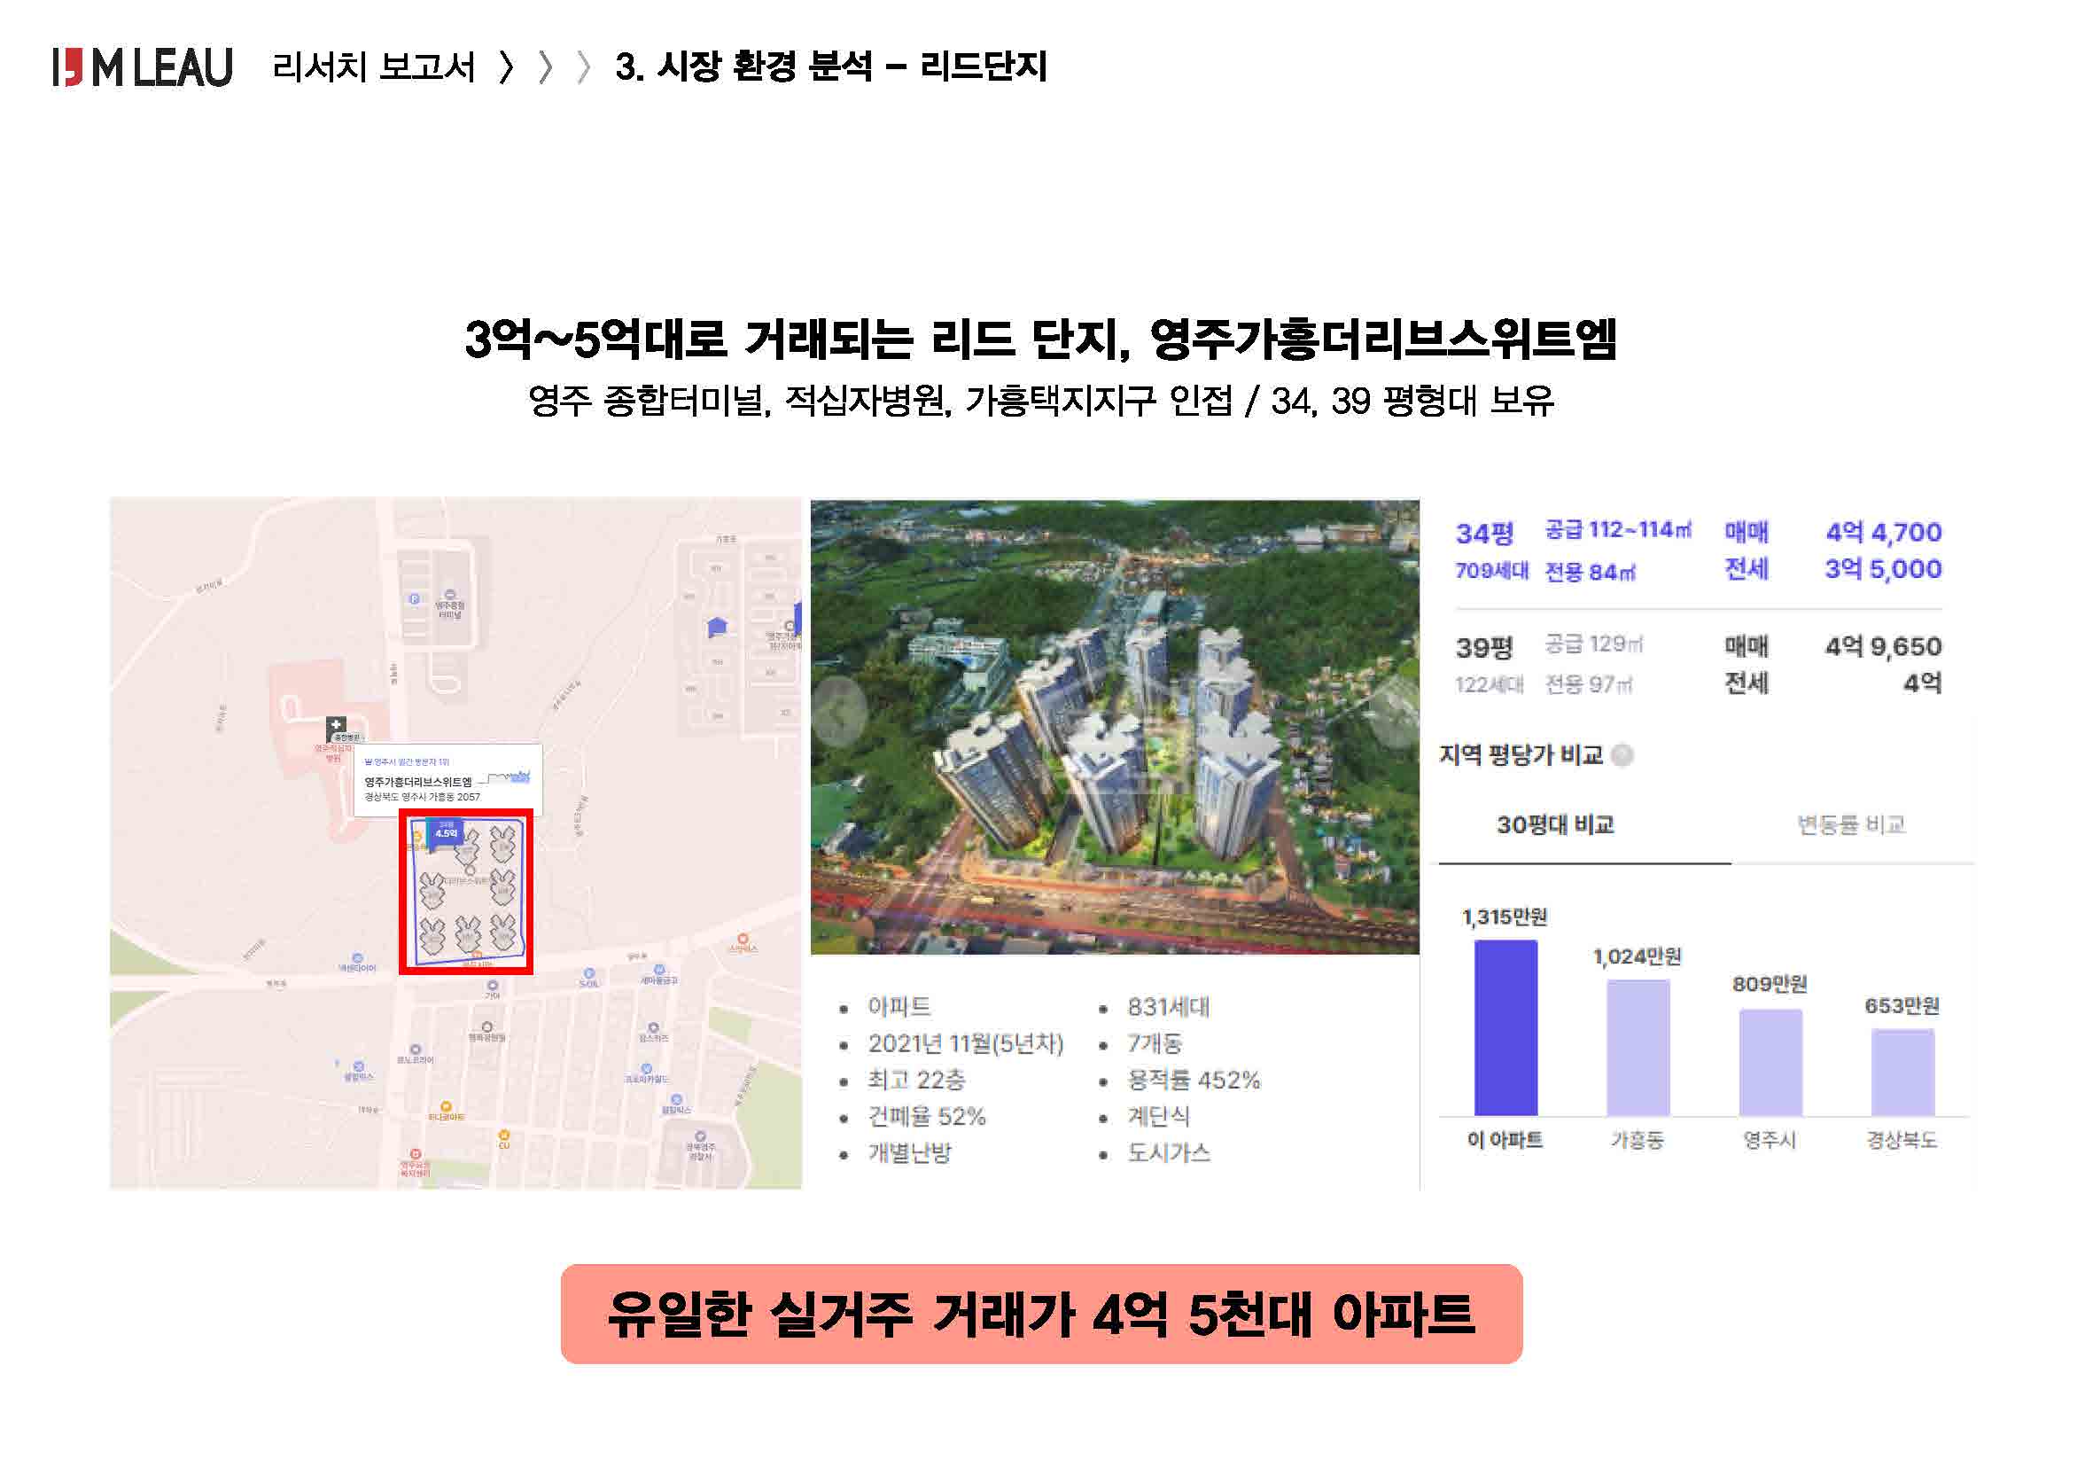This screenshot has width=2085, height=1475.
Task: Click the CU convenience store map icon
Action: (504, 1136)
